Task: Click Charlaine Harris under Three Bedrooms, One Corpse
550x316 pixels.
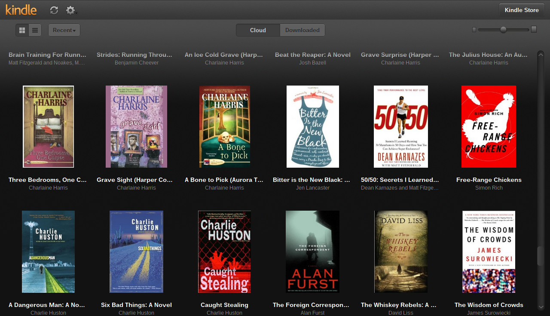Action: tap(49, 188)
